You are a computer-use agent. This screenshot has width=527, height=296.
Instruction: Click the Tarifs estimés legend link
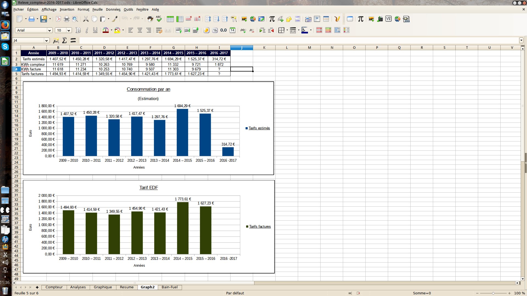(x=259, y=128)
